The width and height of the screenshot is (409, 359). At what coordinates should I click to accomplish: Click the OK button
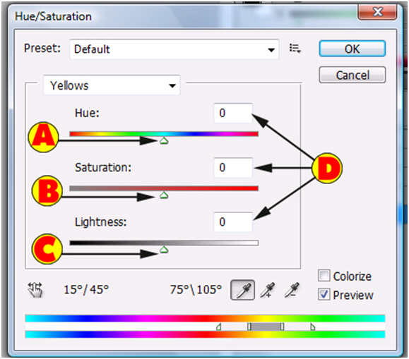352,49
